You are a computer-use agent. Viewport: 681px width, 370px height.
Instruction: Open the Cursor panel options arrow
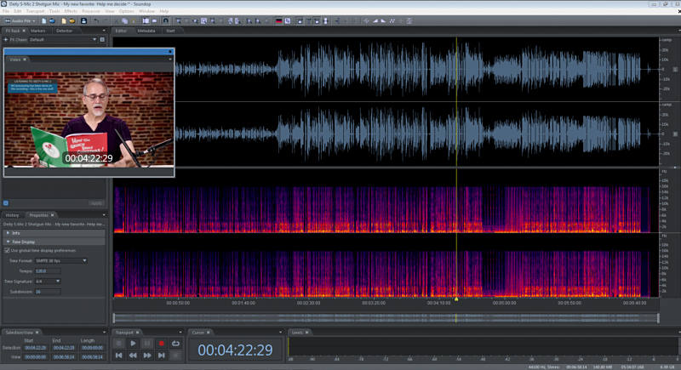pyautogui.click(x=280, y=333)
